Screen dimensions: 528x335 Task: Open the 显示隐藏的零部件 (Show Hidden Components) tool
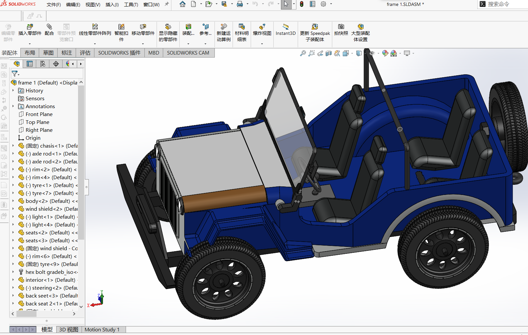point(168,33)
